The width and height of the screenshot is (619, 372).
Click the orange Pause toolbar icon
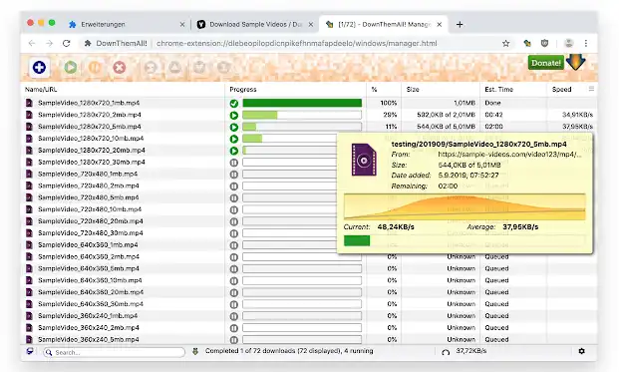tap(95, 68)
